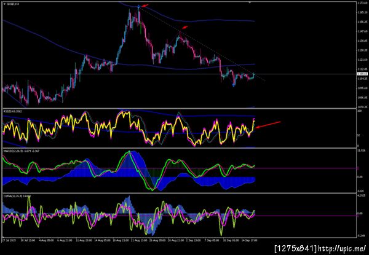369x255 pixels.
Task: Click the 26 Aug 05:00 time label
Action: (159, 241)
